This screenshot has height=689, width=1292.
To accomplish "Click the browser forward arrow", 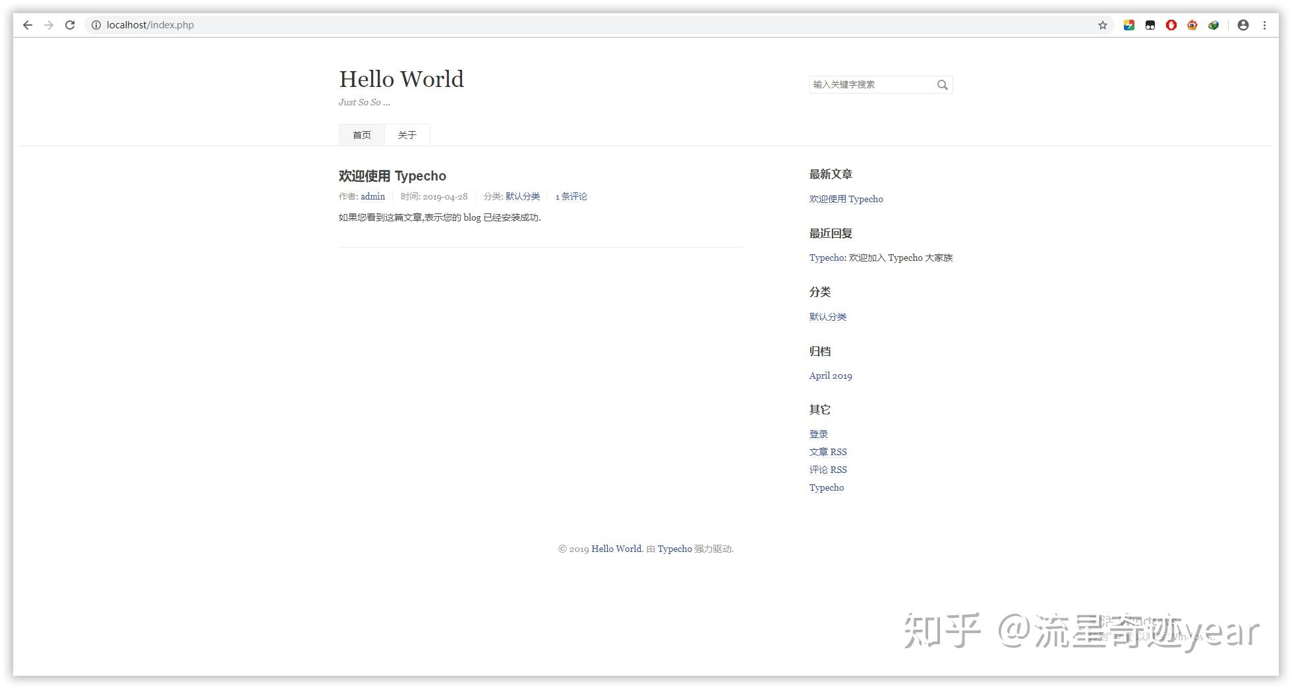I will pos(49,25).
